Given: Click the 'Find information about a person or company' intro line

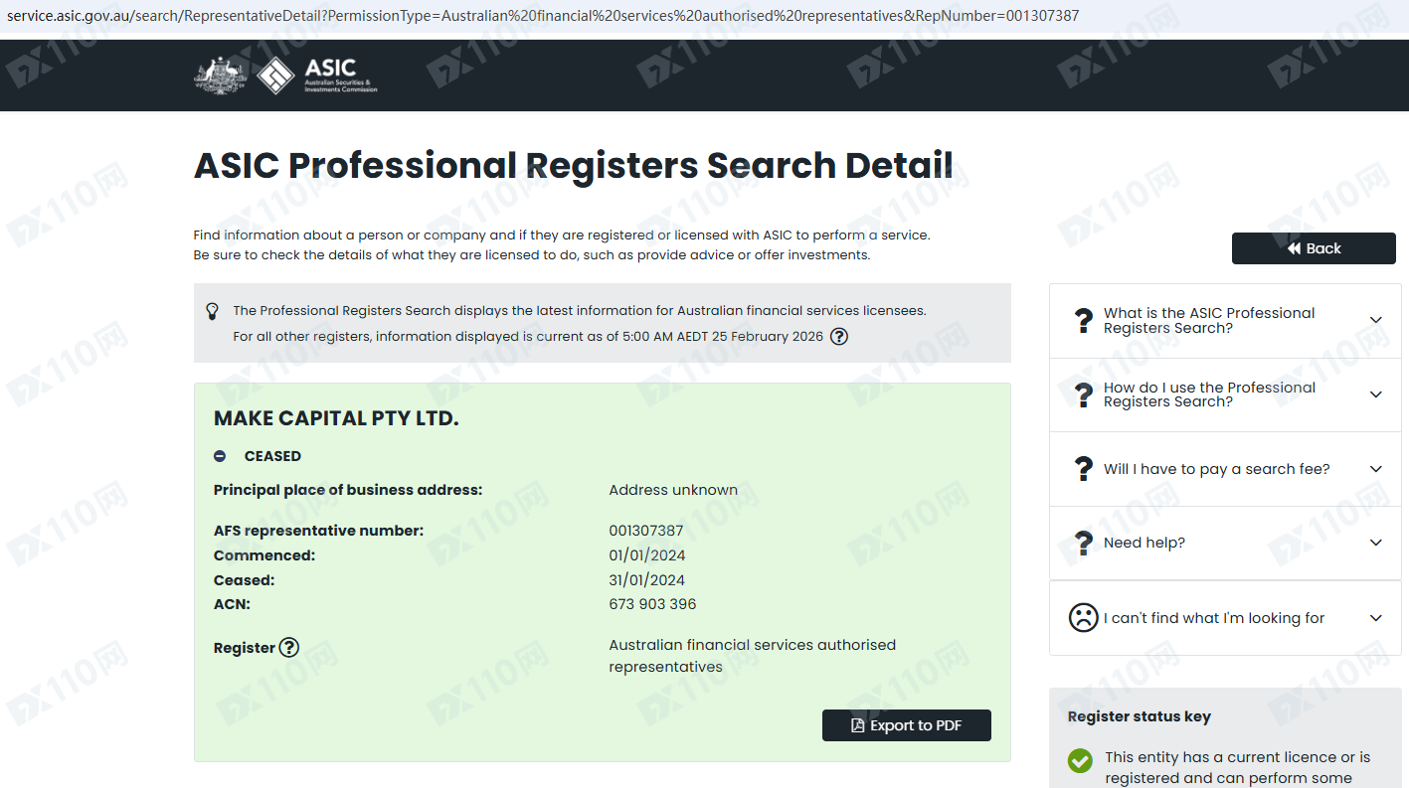Looking at the screenshot, I should [562, 236].
